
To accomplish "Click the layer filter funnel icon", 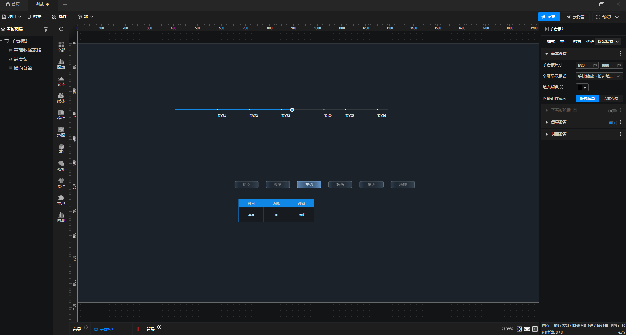I will click(x=46, y=29).
